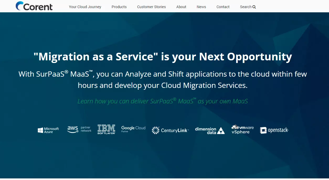Click the AWS Partner Network logo
329x180 pixels.
click(79, 129)
